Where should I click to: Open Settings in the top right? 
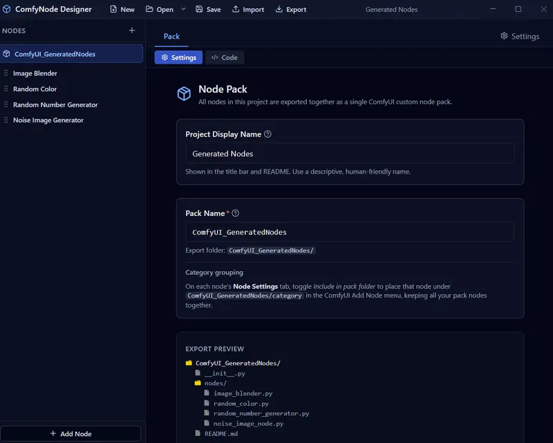519,36
